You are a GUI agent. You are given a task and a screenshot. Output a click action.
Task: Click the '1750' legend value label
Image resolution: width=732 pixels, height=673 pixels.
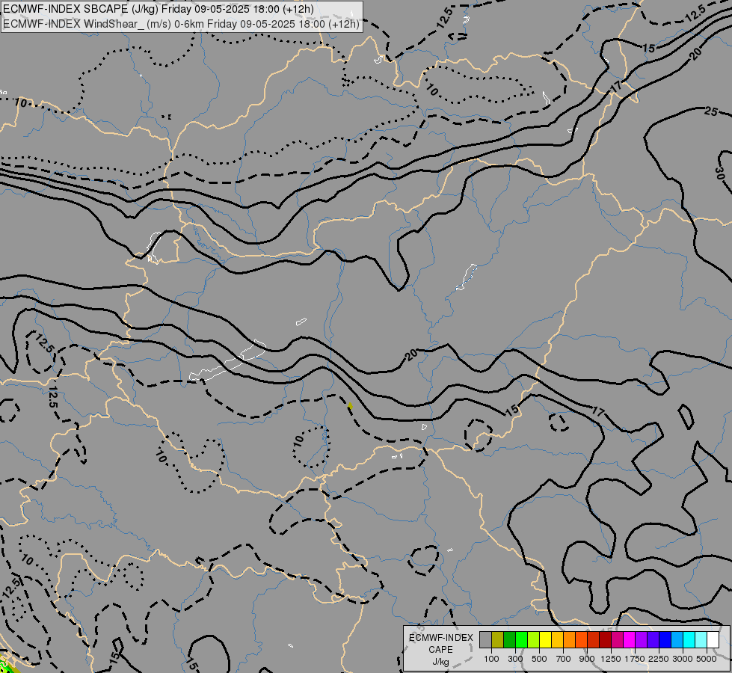635,659
